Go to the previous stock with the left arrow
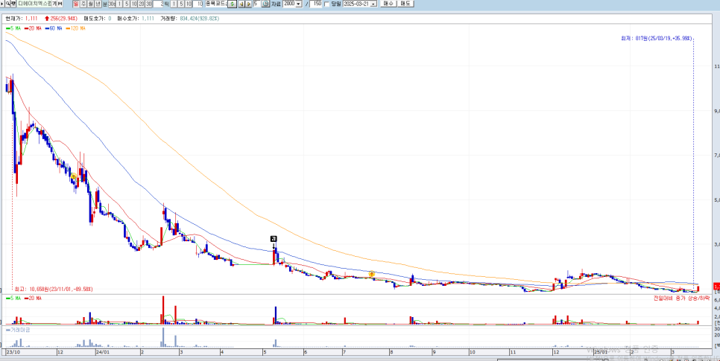Image resolution: width=720 pixels, height=361 pixels. (241, 4)
